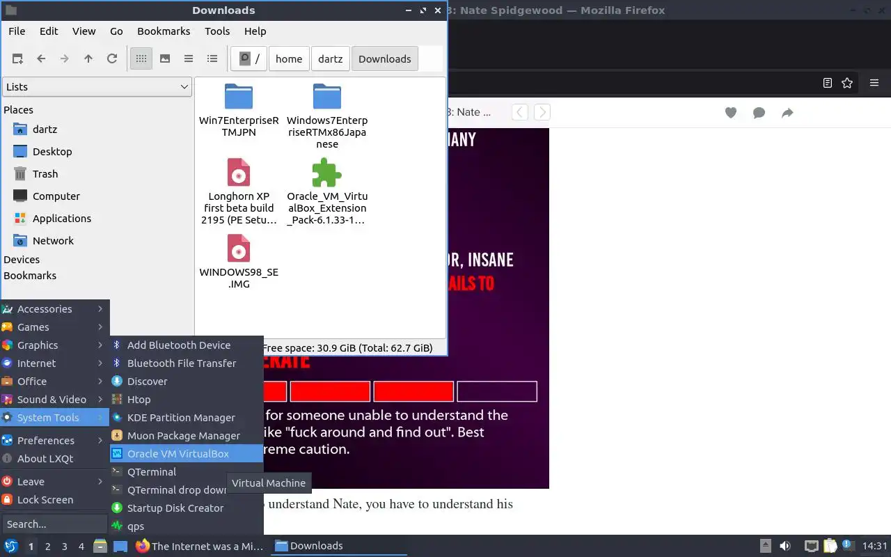Go up to the parent folder
The image size is (891, 557).
click(x=88, y=59)
